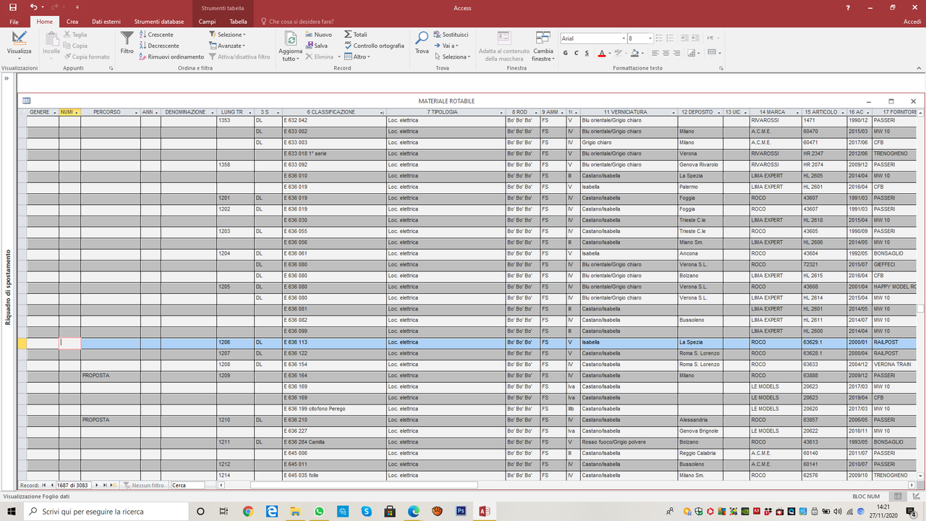926x521 pixels.
Task: Sort descending with Decrescente
Action: 158,46
